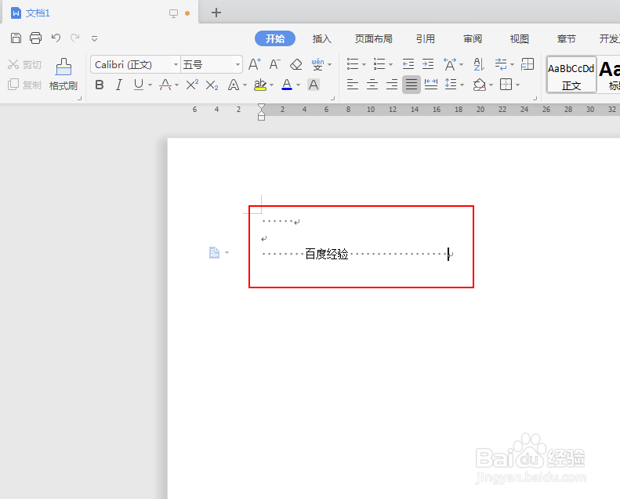Image resolution: width=620 pixels, height=499 pixels.
Task: Align text right
Action: tap(392, 84)
